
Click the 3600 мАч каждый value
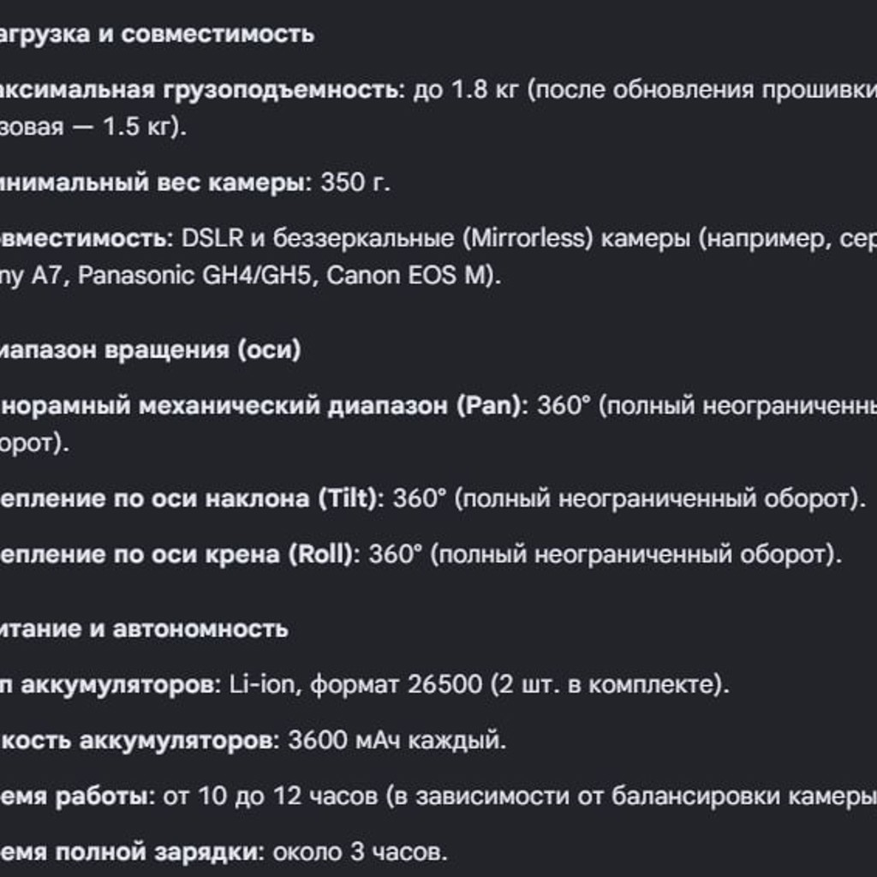[397, 741]
